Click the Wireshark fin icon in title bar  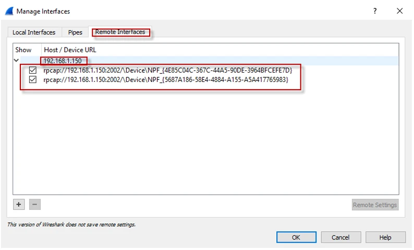click(x=9, y=11)
